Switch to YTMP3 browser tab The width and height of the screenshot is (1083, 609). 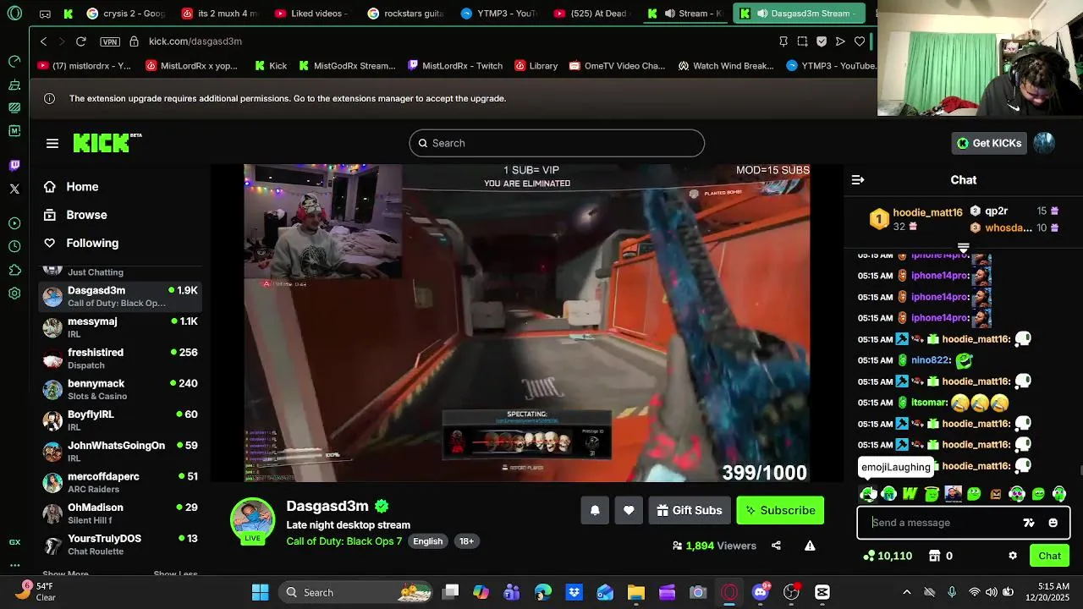pyautogui.click(x=499, y=14)
